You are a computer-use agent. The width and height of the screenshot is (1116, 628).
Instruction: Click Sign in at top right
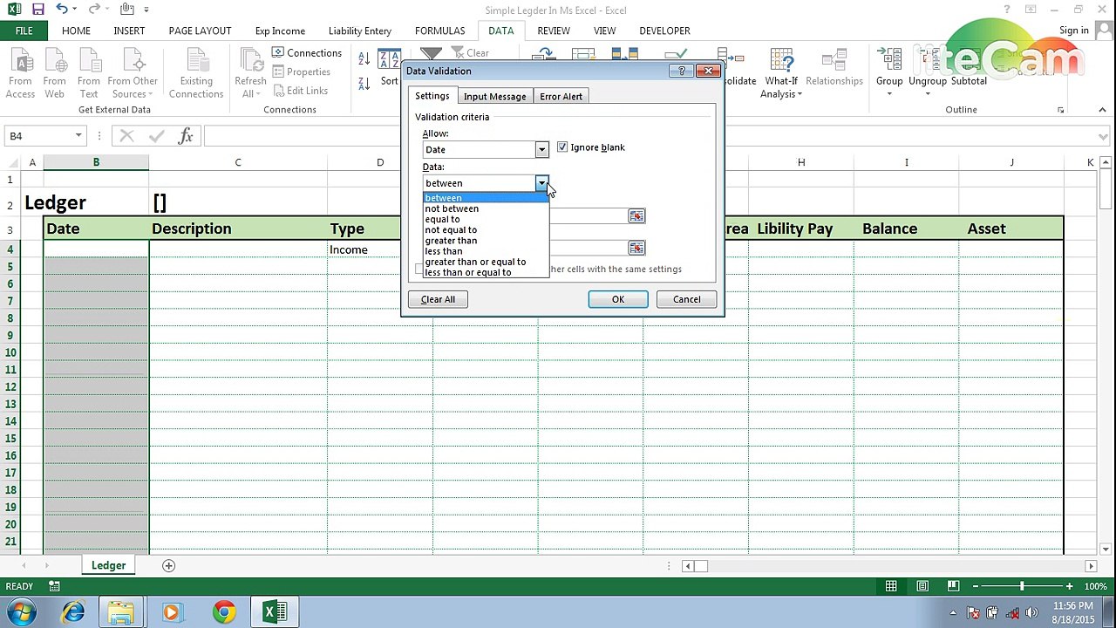(1073, 31)
